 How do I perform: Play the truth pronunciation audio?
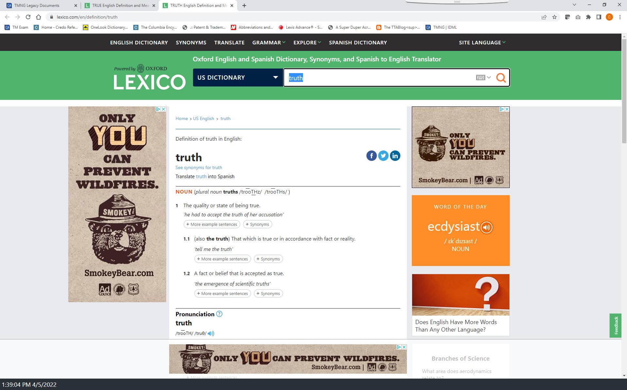pyautogui.click(x=211, y=333)
